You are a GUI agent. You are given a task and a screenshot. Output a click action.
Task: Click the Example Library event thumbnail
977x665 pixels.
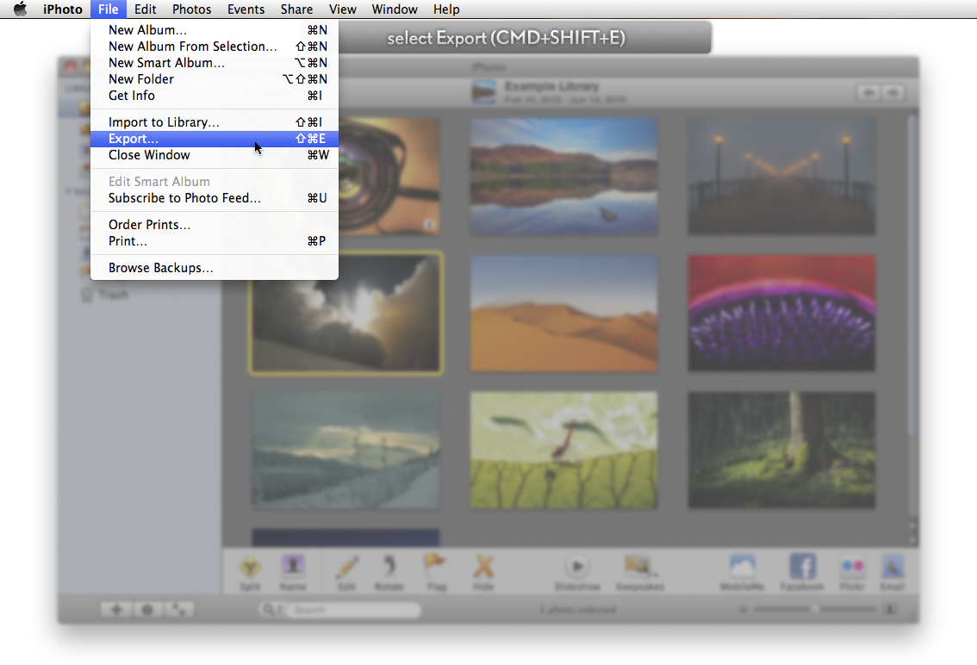point(484,92)
